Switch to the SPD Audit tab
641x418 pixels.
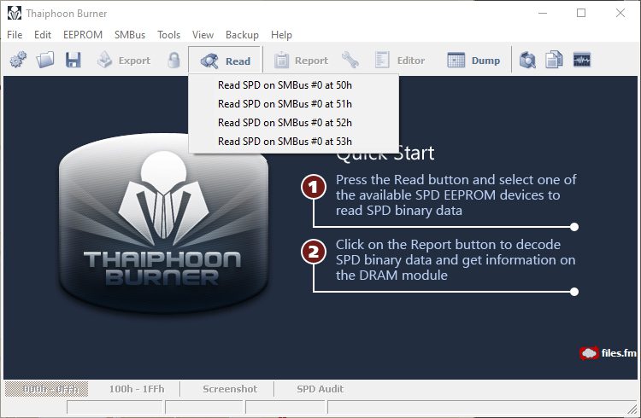[320, 389]
